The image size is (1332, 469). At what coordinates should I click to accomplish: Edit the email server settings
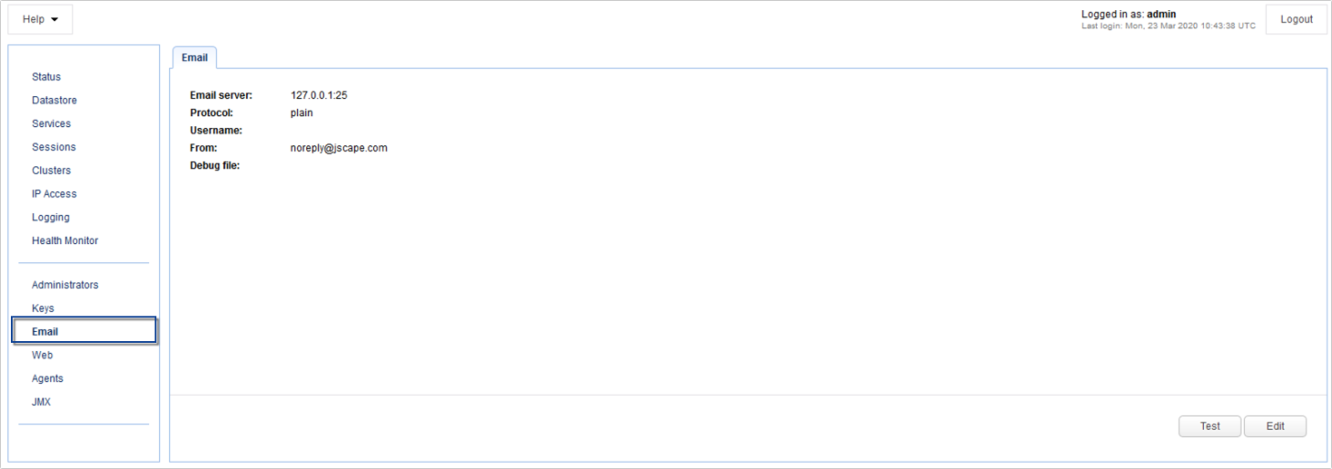click(x=1275, y=426)
